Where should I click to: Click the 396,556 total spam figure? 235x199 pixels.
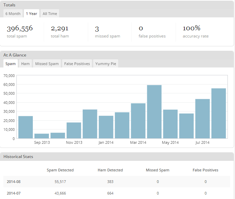point(20,28)
